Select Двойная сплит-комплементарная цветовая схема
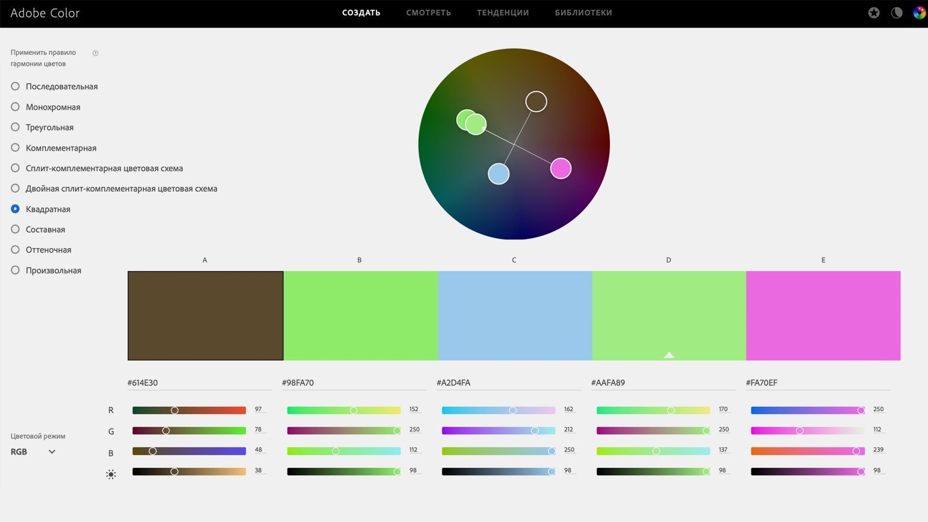The image size is (928, 522). (114, 189)
